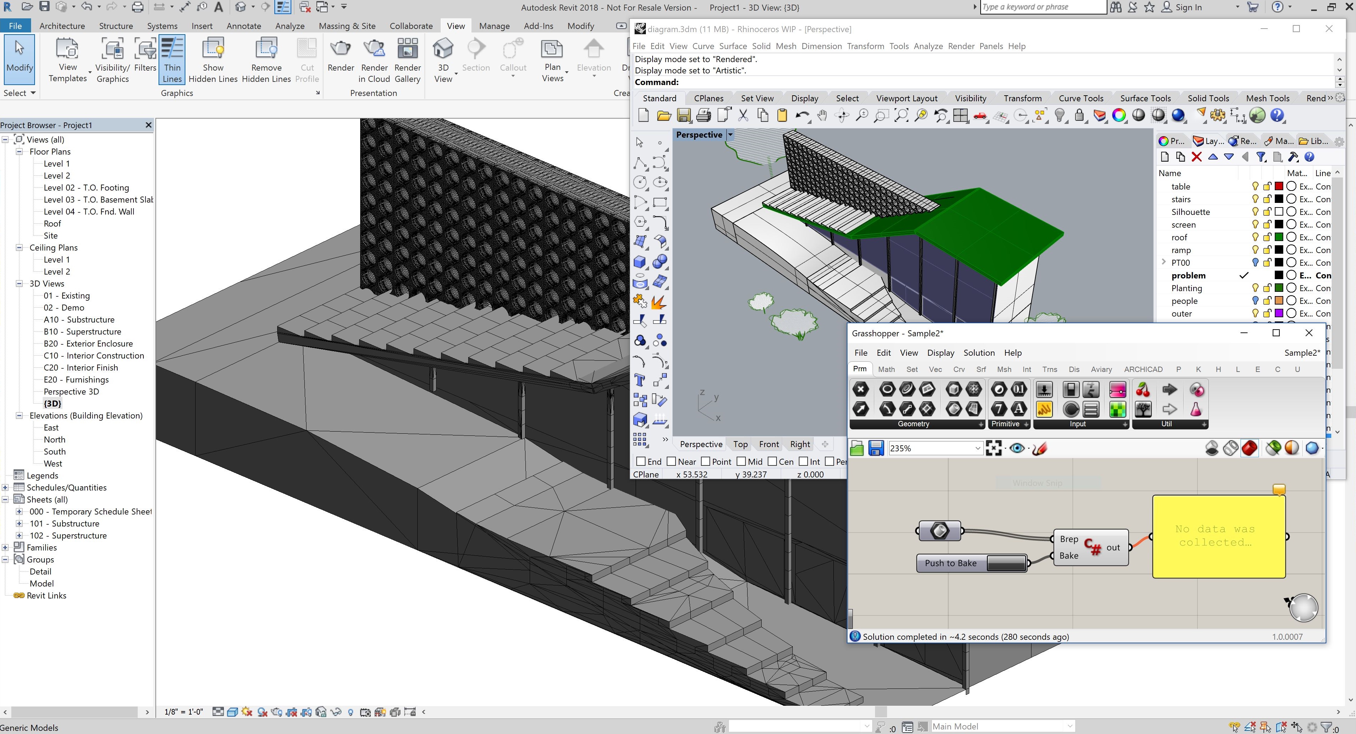Select the Rhino Text tool

tap(640, 380)
